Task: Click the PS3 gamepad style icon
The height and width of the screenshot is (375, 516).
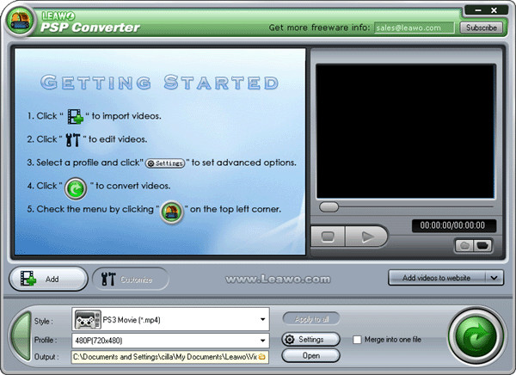Action: tap(87, 319)
